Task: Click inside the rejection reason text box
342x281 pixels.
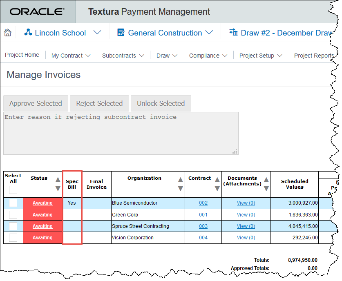Action: click(x=121, y=133)
